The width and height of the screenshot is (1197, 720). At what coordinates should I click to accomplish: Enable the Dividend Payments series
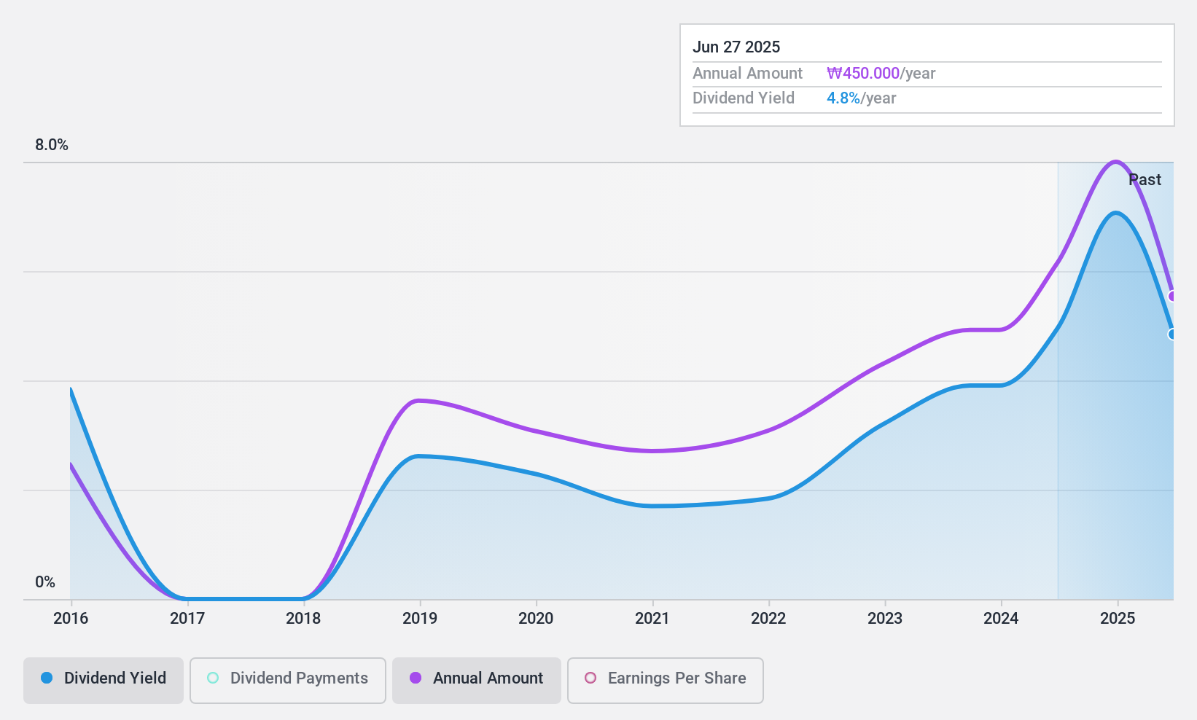point(288,681)
